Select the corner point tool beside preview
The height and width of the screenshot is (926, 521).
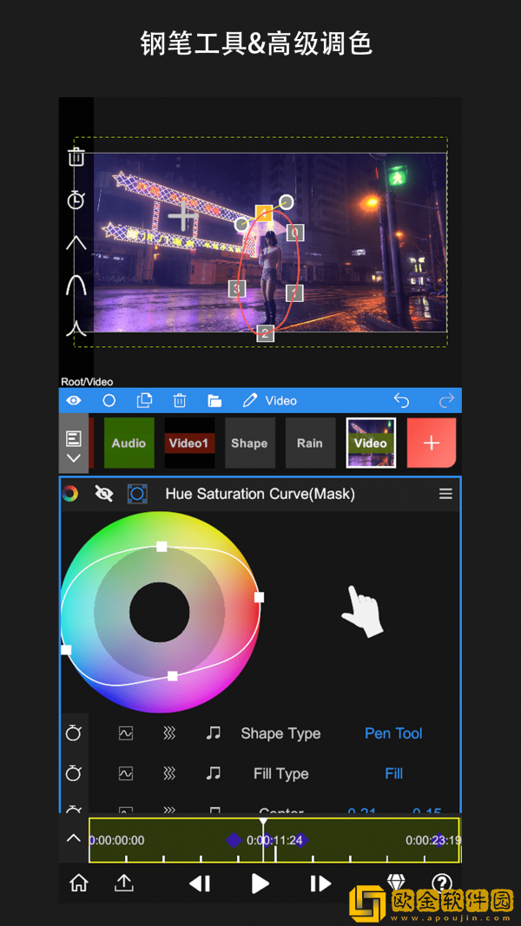click(x=76, y=243)
